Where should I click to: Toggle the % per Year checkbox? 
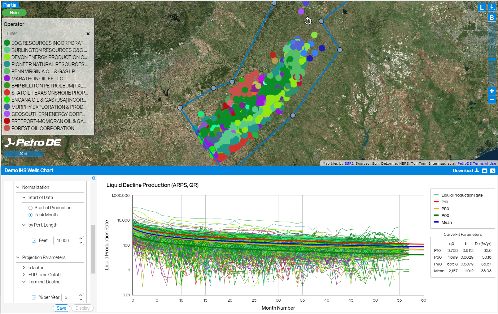click(x=34, y=297)
